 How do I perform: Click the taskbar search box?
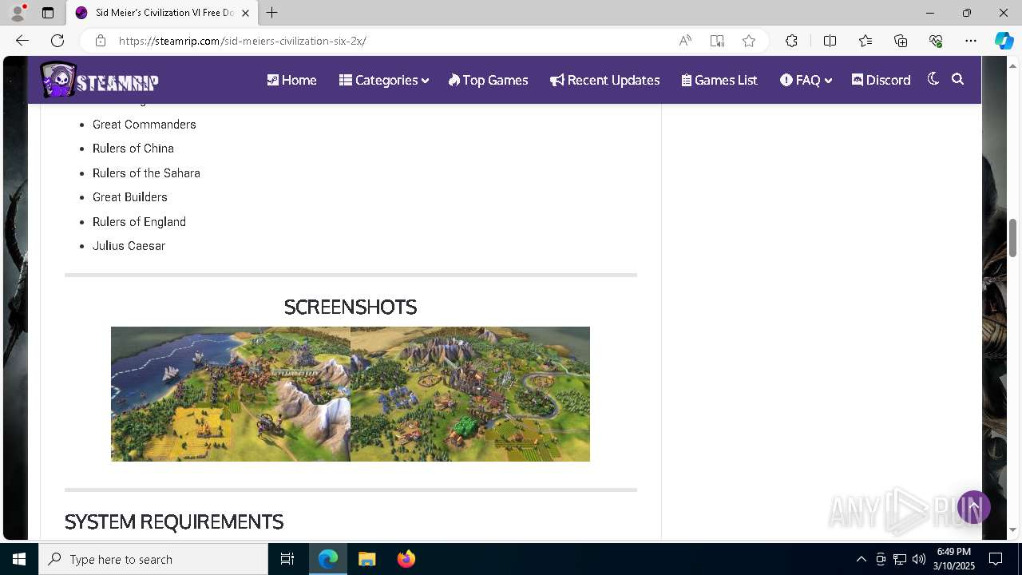click(x=153, y=559)
